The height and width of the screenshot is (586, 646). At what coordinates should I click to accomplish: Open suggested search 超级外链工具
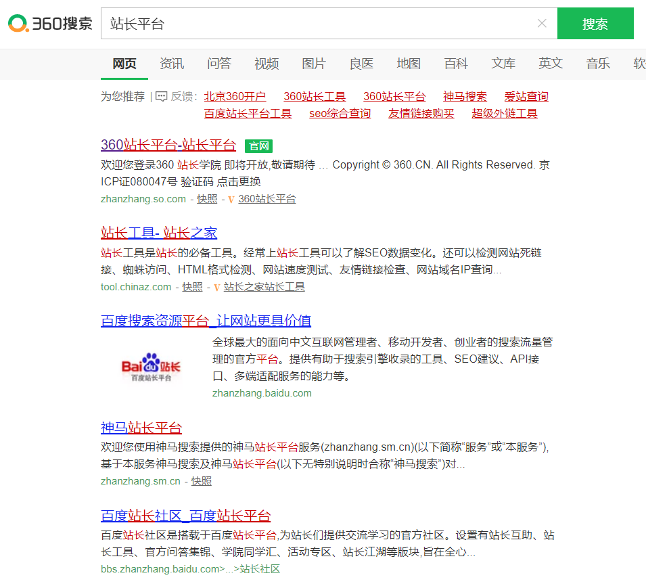coord(504,113)
